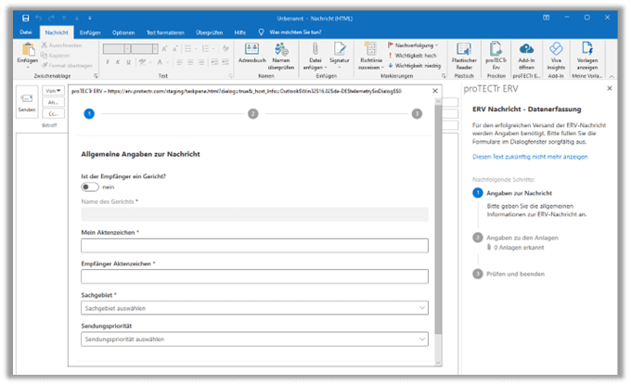Expand the Nachverfolgung dropdown

tap(415, 44)
